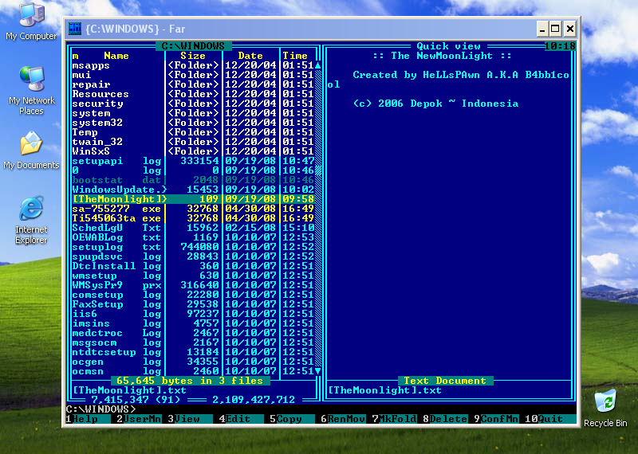Select the comsetup log file

coord(193,295)
